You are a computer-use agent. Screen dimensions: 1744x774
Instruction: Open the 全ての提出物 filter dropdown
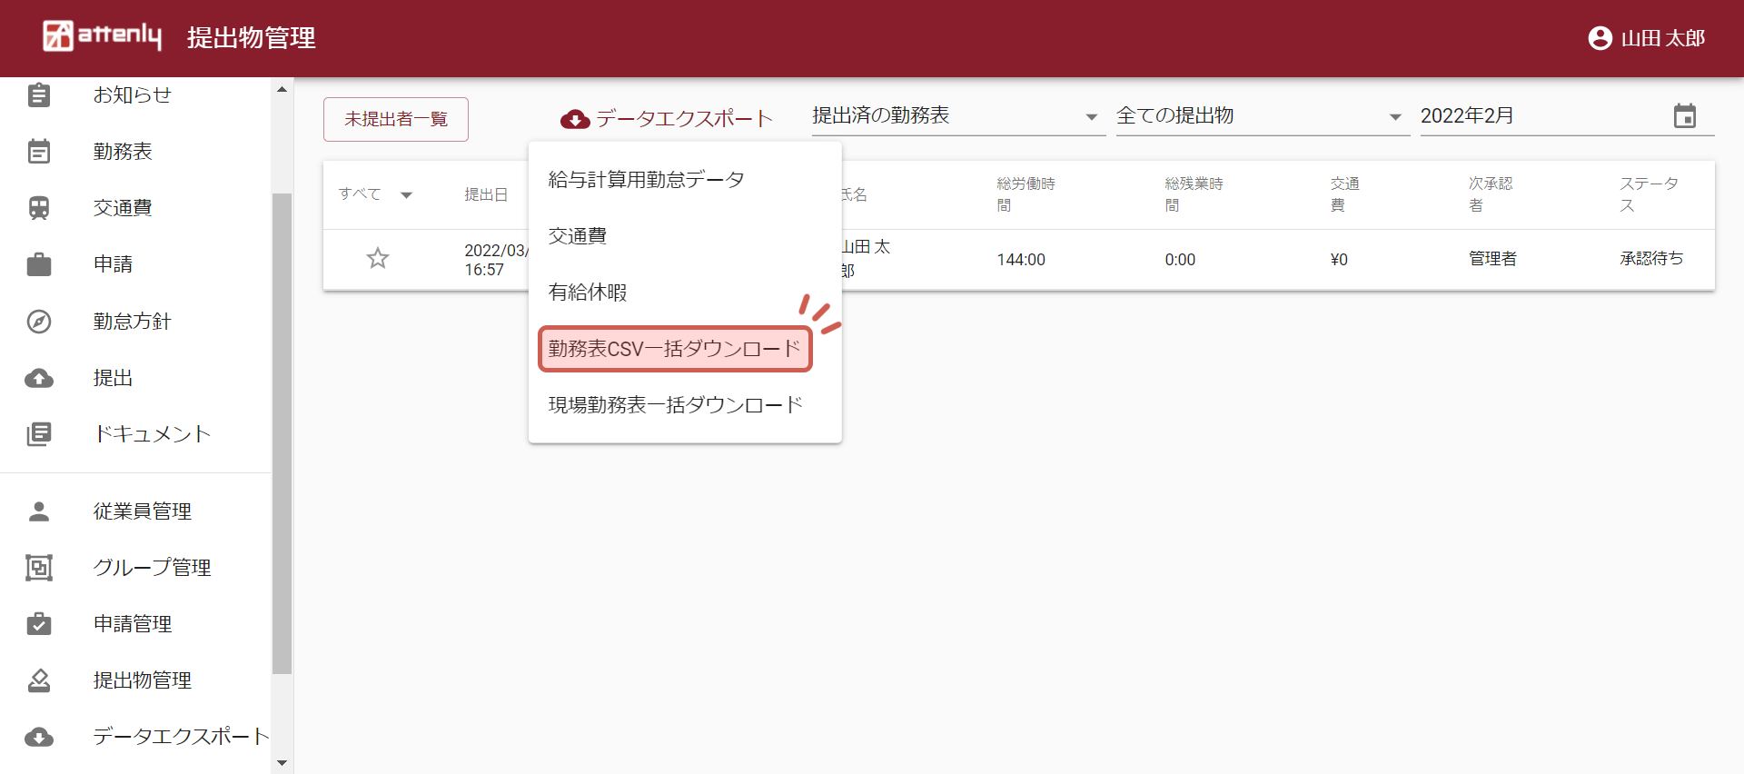click(x=1395, y=117)
